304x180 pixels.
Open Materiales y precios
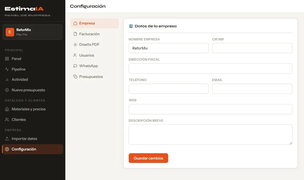33,109
